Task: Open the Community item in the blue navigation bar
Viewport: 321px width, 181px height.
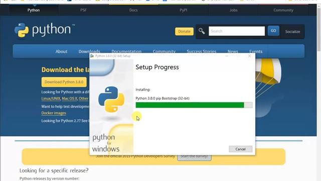Action: click(164, 51)
